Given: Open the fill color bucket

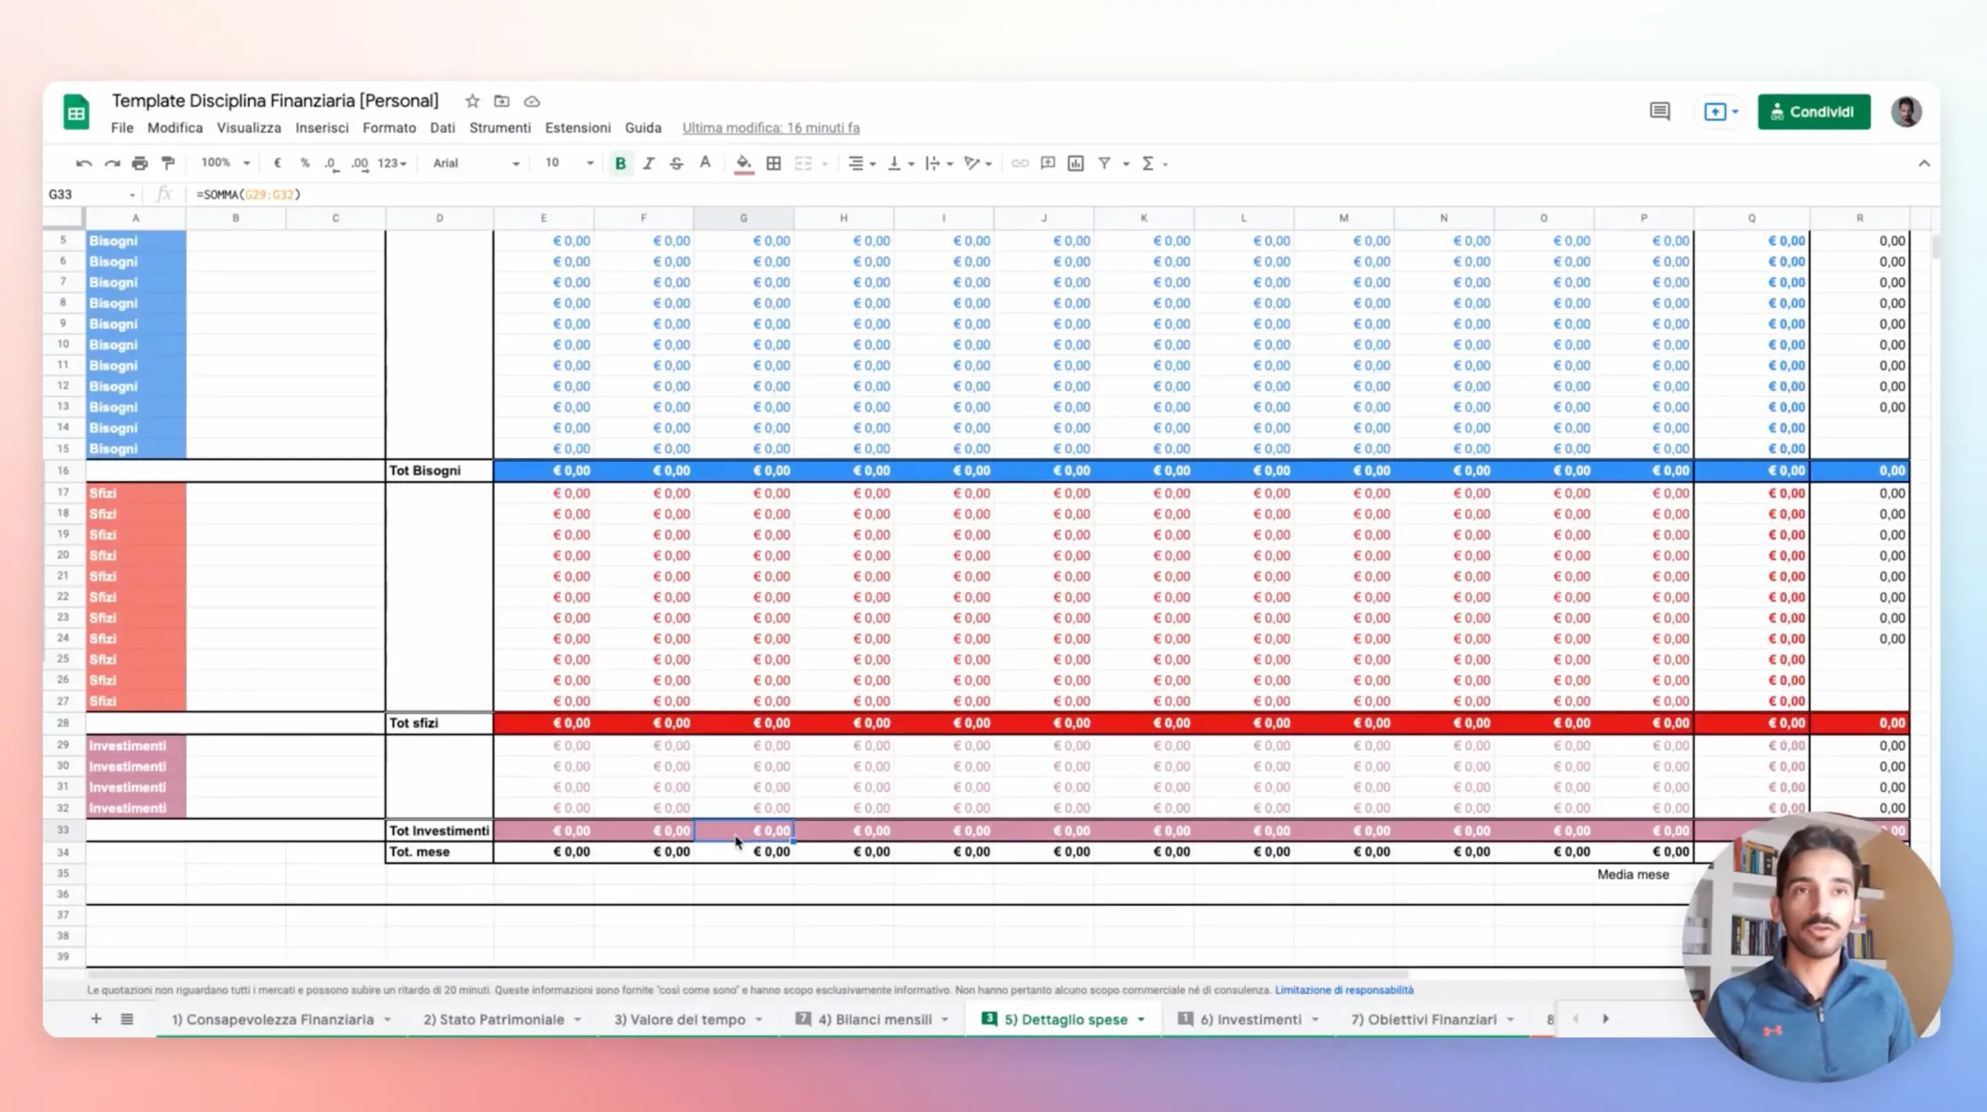Looking at the screenshot, I should tap(743, 164).
